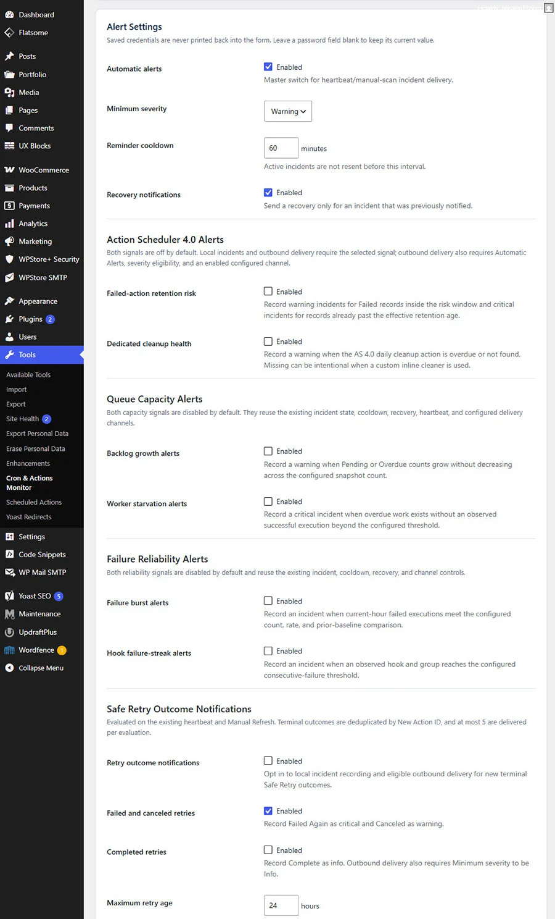The height and width of the screenshot is (919, 555).
Task: Click the Products box icon
Action: click(x=9, y=188)
